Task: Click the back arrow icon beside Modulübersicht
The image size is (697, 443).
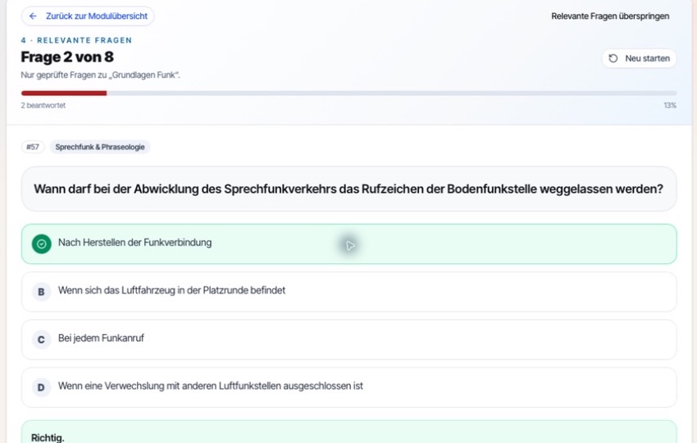Action: coord(33,16)
